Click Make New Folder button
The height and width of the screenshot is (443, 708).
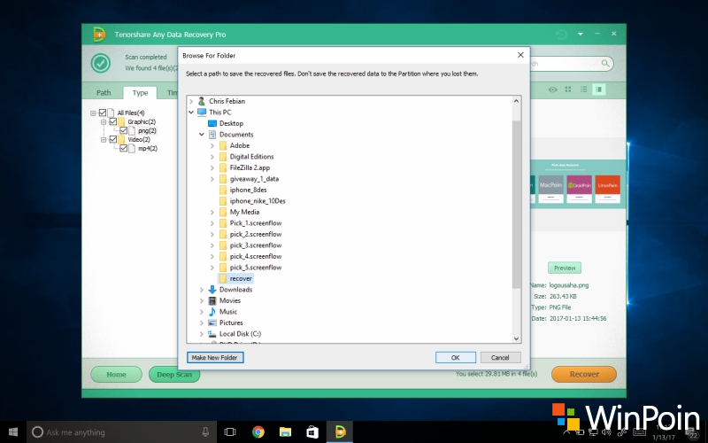point(215,358)
